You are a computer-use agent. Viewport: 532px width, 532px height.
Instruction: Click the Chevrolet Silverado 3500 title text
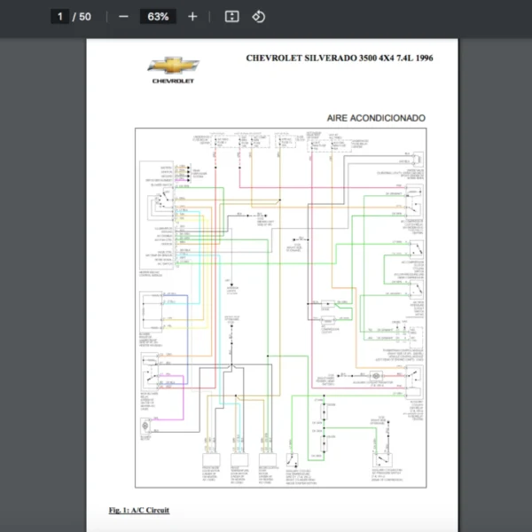click(340, 58)
